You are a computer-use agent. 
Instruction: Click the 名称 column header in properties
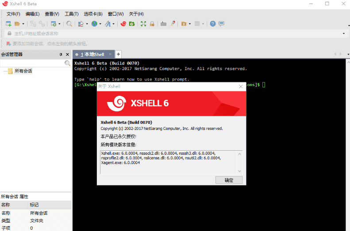pyautogui.click(x=14, y=205)
